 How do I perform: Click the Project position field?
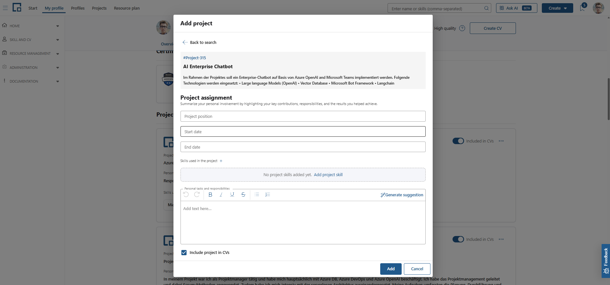(303, 116)
